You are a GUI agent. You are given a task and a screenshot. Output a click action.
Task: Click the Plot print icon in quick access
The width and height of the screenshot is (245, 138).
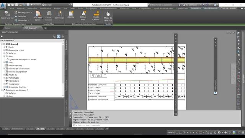pos(28,5)
